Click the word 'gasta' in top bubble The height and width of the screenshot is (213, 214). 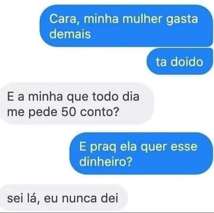pos(182,20)
